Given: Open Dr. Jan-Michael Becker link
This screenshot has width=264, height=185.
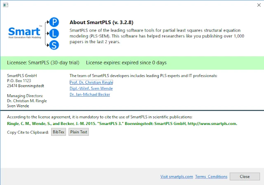Looking at the screenshot, I should 90,95.
